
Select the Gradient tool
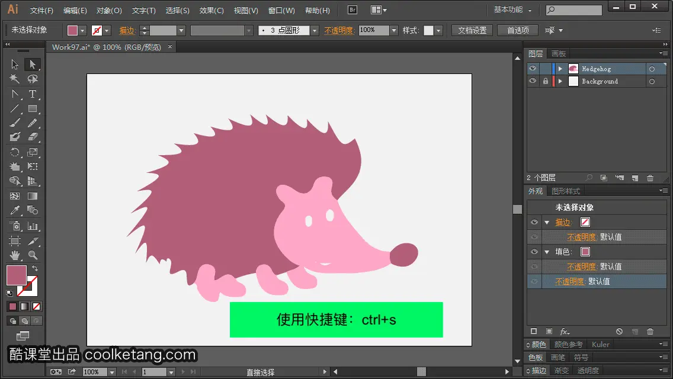click(x=32, y=196)
